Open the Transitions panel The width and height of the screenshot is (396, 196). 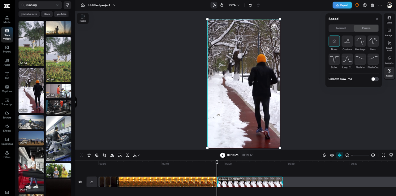click(x=7, y=141)
